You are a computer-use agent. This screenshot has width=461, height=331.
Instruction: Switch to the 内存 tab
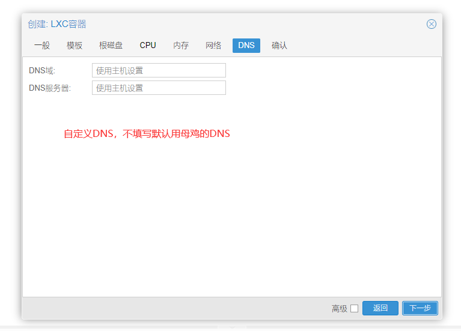pos(181,46)
